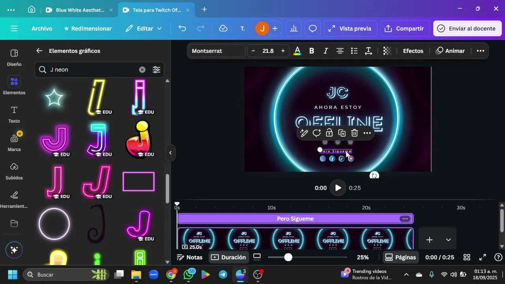This screenshot has height=284, width=505.
Task: Open comments speech bubble icon
Action: pyautogui.click(x=313, y=28)
